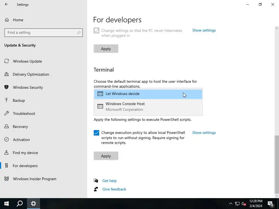Click the Settings gear on the taskbar

click(x=34, y=204)
